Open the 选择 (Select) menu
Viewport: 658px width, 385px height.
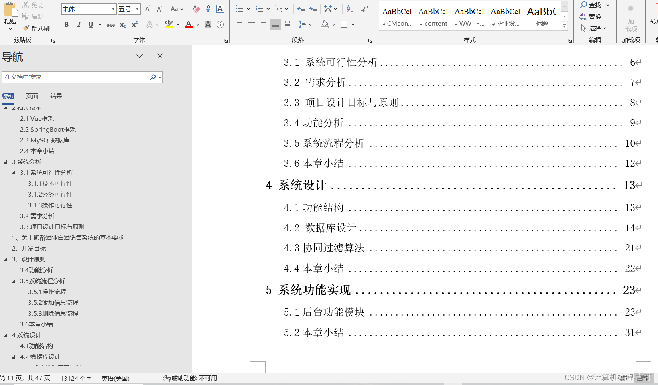593,28
